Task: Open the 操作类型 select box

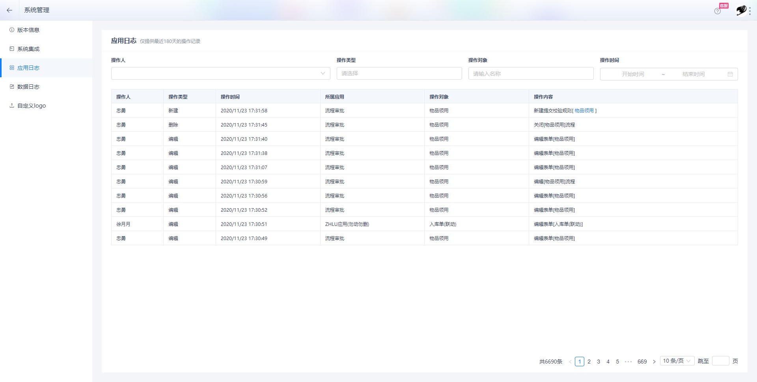Action: coord(399,73)
